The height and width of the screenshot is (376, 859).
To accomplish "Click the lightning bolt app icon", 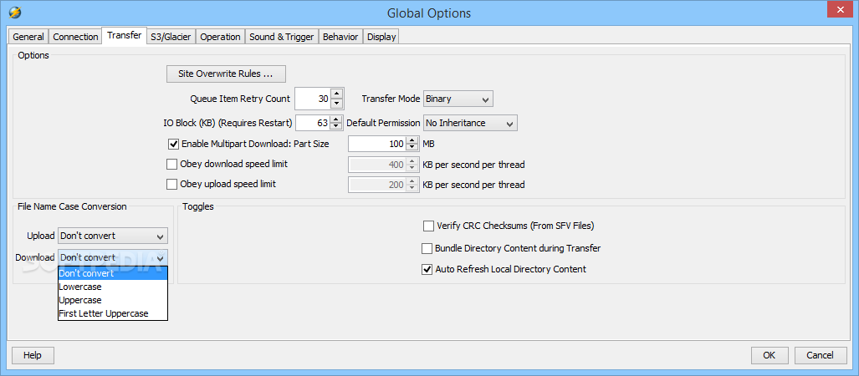I will pos(14,13).
